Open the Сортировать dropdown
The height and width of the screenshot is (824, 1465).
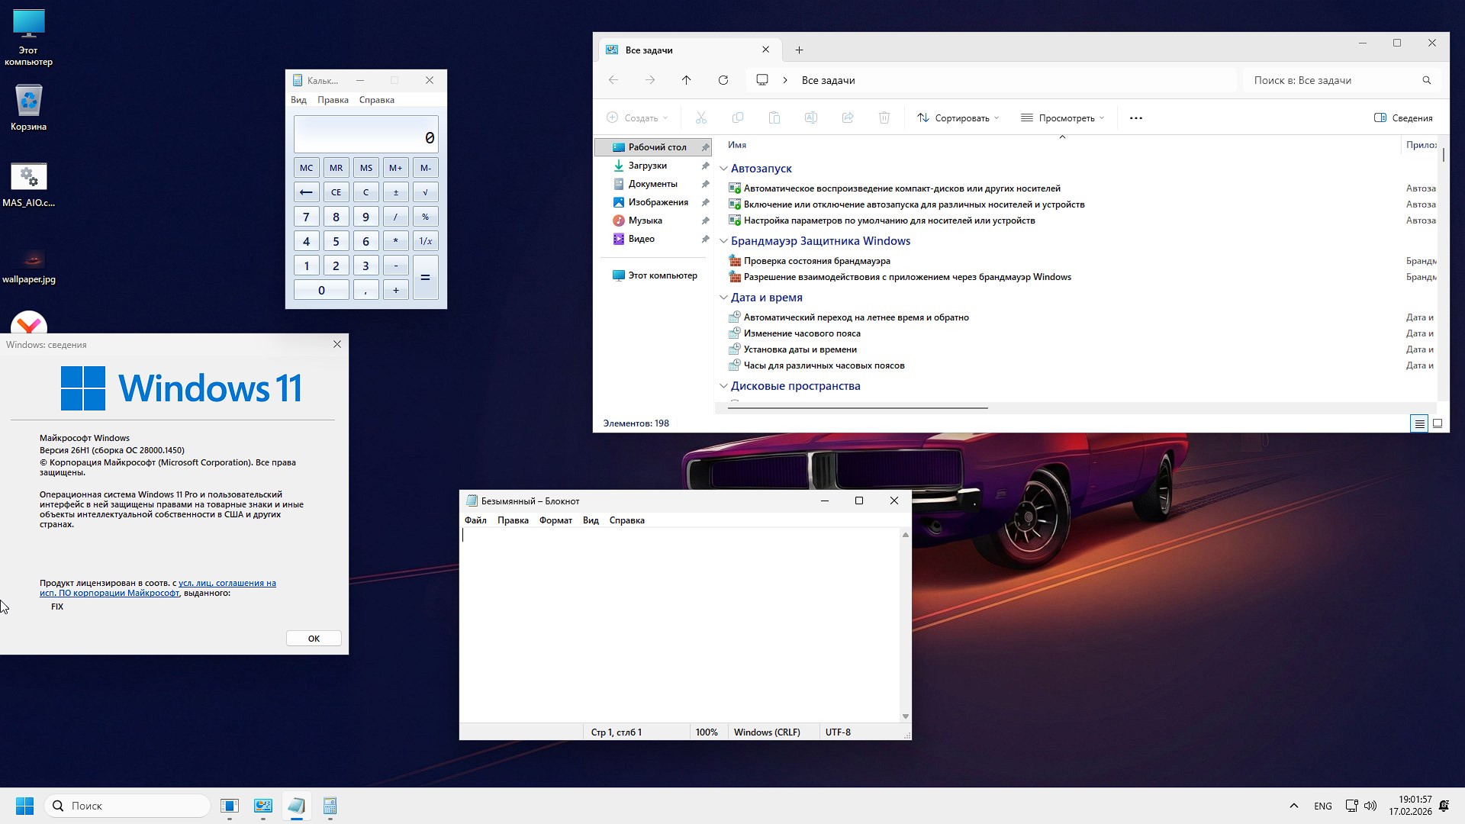click(x=958, y=117)
